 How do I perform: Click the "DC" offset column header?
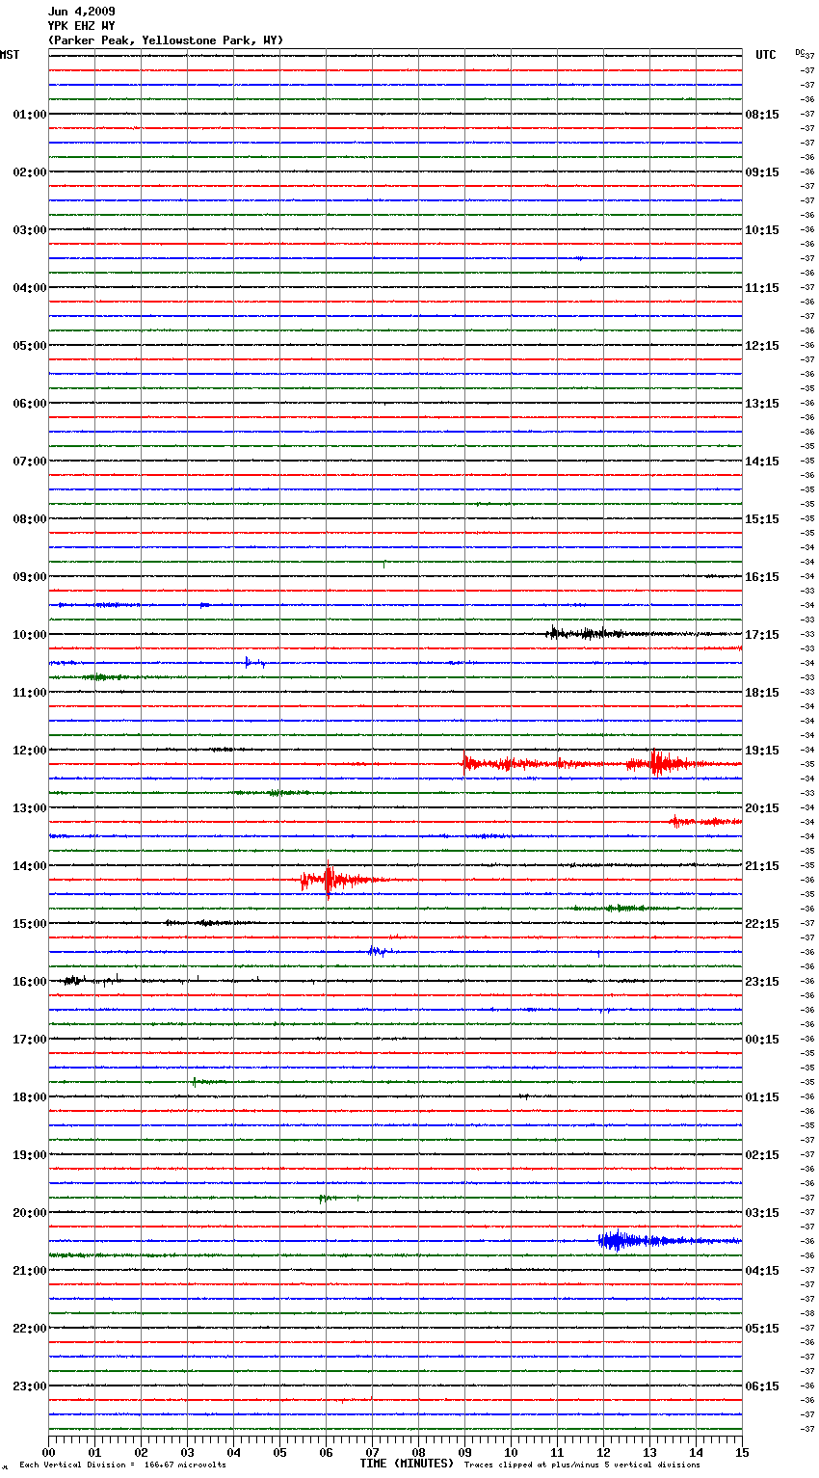pos(801,53)
